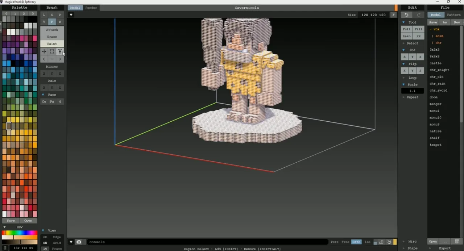
Task: Click the palette Save button
Action: click(x=11, y=221)
